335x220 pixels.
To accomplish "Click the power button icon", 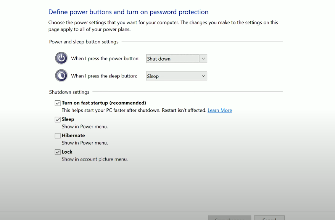I will click(x=61, y=58).
